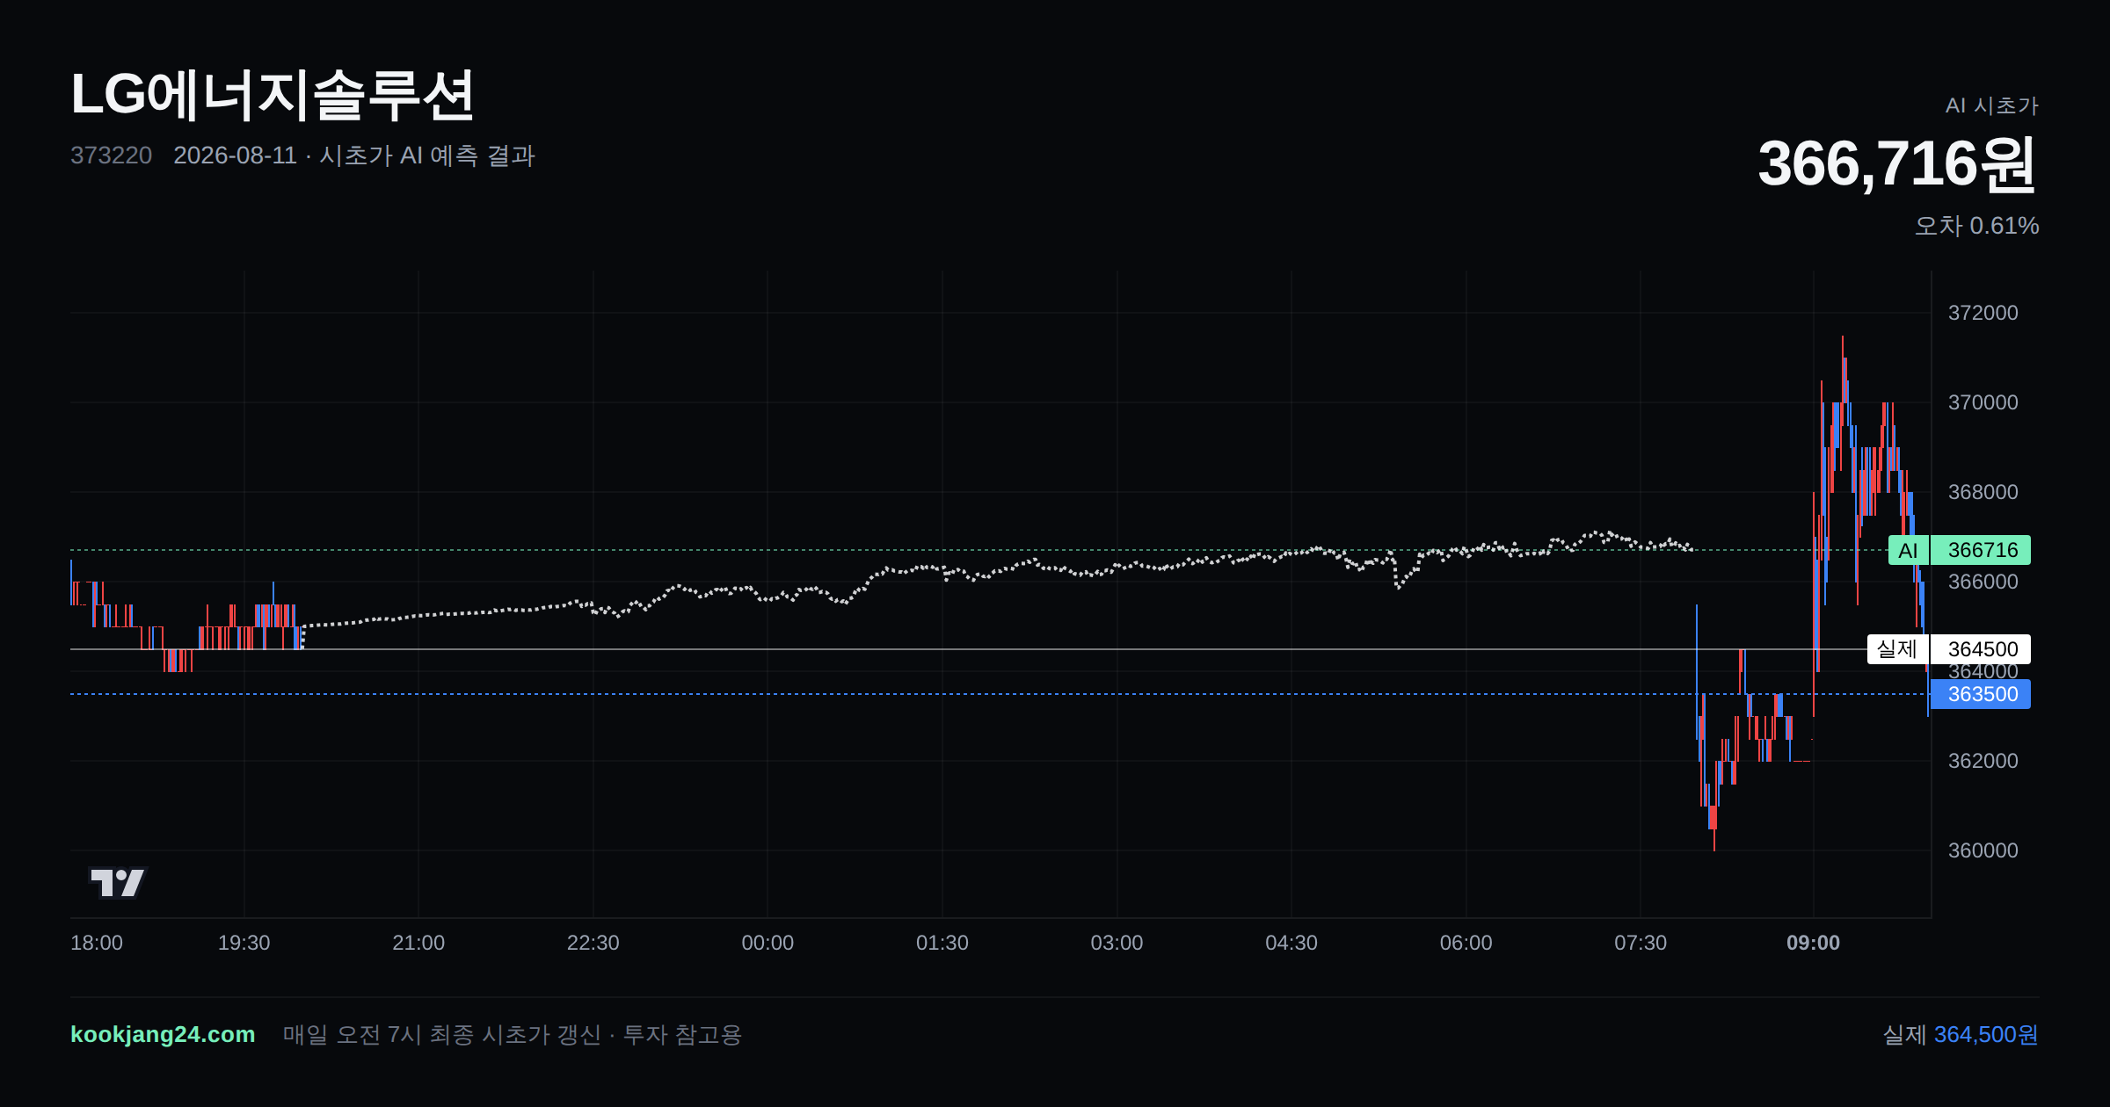This screenshot has width=2110, height=1107.
Task: Click the 368000 price axis label
Action: (x=1983, y=492)
